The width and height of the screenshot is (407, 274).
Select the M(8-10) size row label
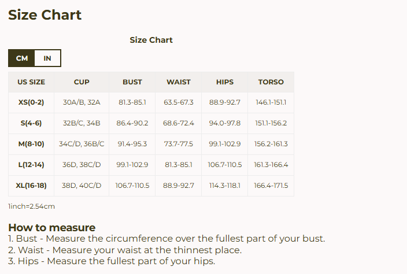pos(31,144)
